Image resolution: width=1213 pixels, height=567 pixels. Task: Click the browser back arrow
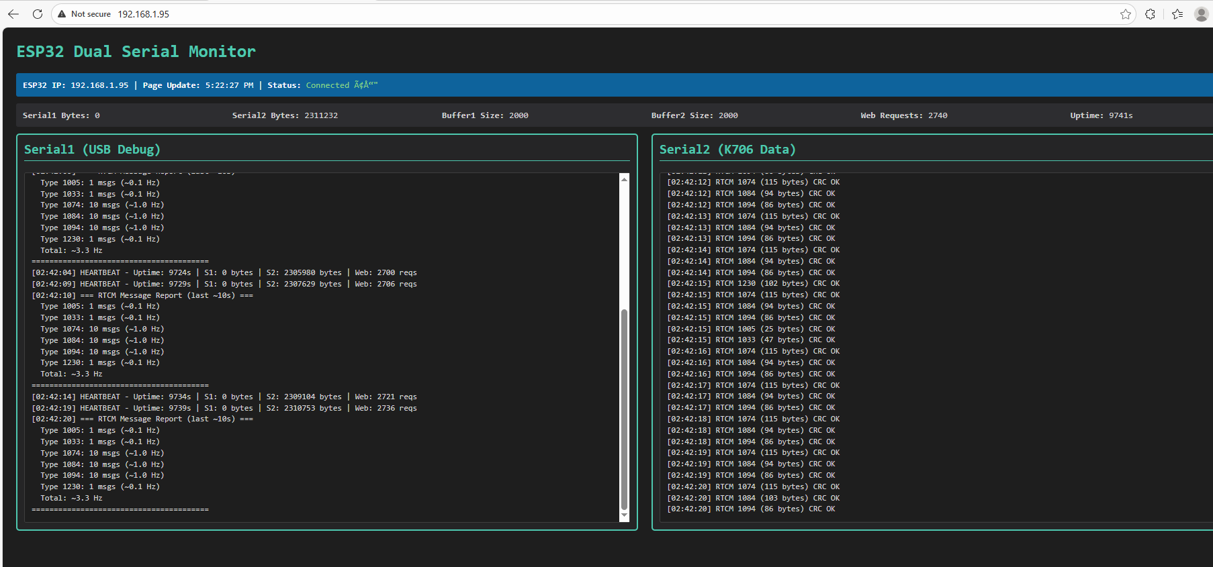[13, 14]
